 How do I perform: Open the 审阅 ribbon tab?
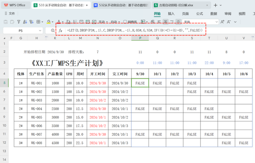228,14
